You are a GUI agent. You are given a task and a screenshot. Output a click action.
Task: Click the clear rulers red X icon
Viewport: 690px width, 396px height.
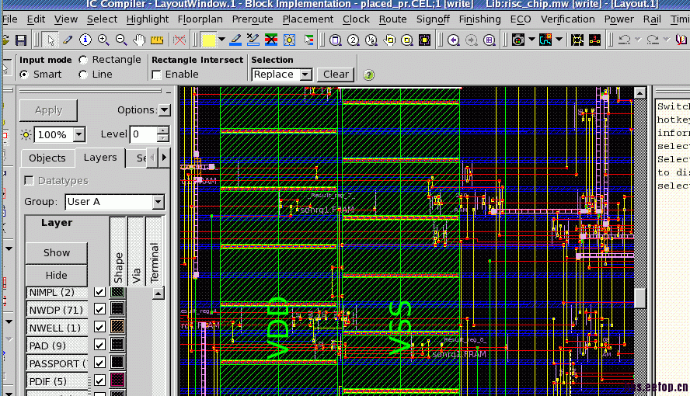pyautogui.click(x=179, y=40)
